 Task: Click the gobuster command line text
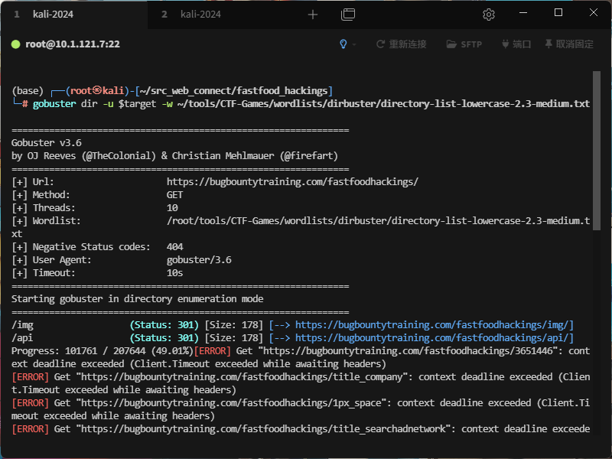pyautogui.click(x=311, y=103)
